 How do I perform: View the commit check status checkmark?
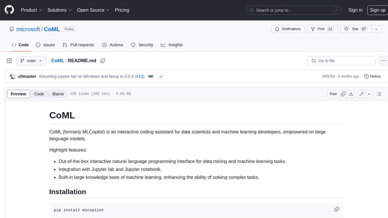(x=161, y=76)
